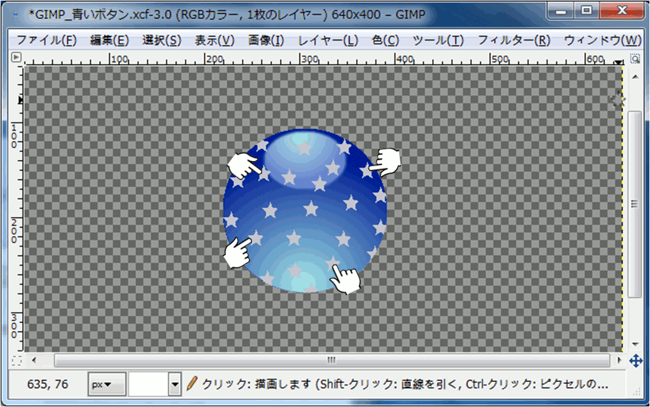Click the hand pointer at bottom of sphere
Image resolution: width=650 pixels, height=407 pixels.
(344, 279)
